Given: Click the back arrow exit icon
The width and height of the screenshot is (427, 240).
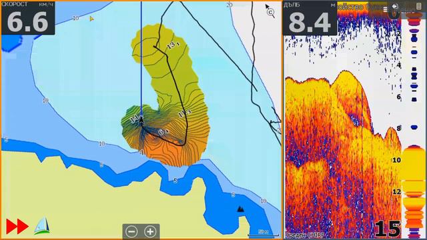Looking at the screenshot, I should [x=395, y=6].
